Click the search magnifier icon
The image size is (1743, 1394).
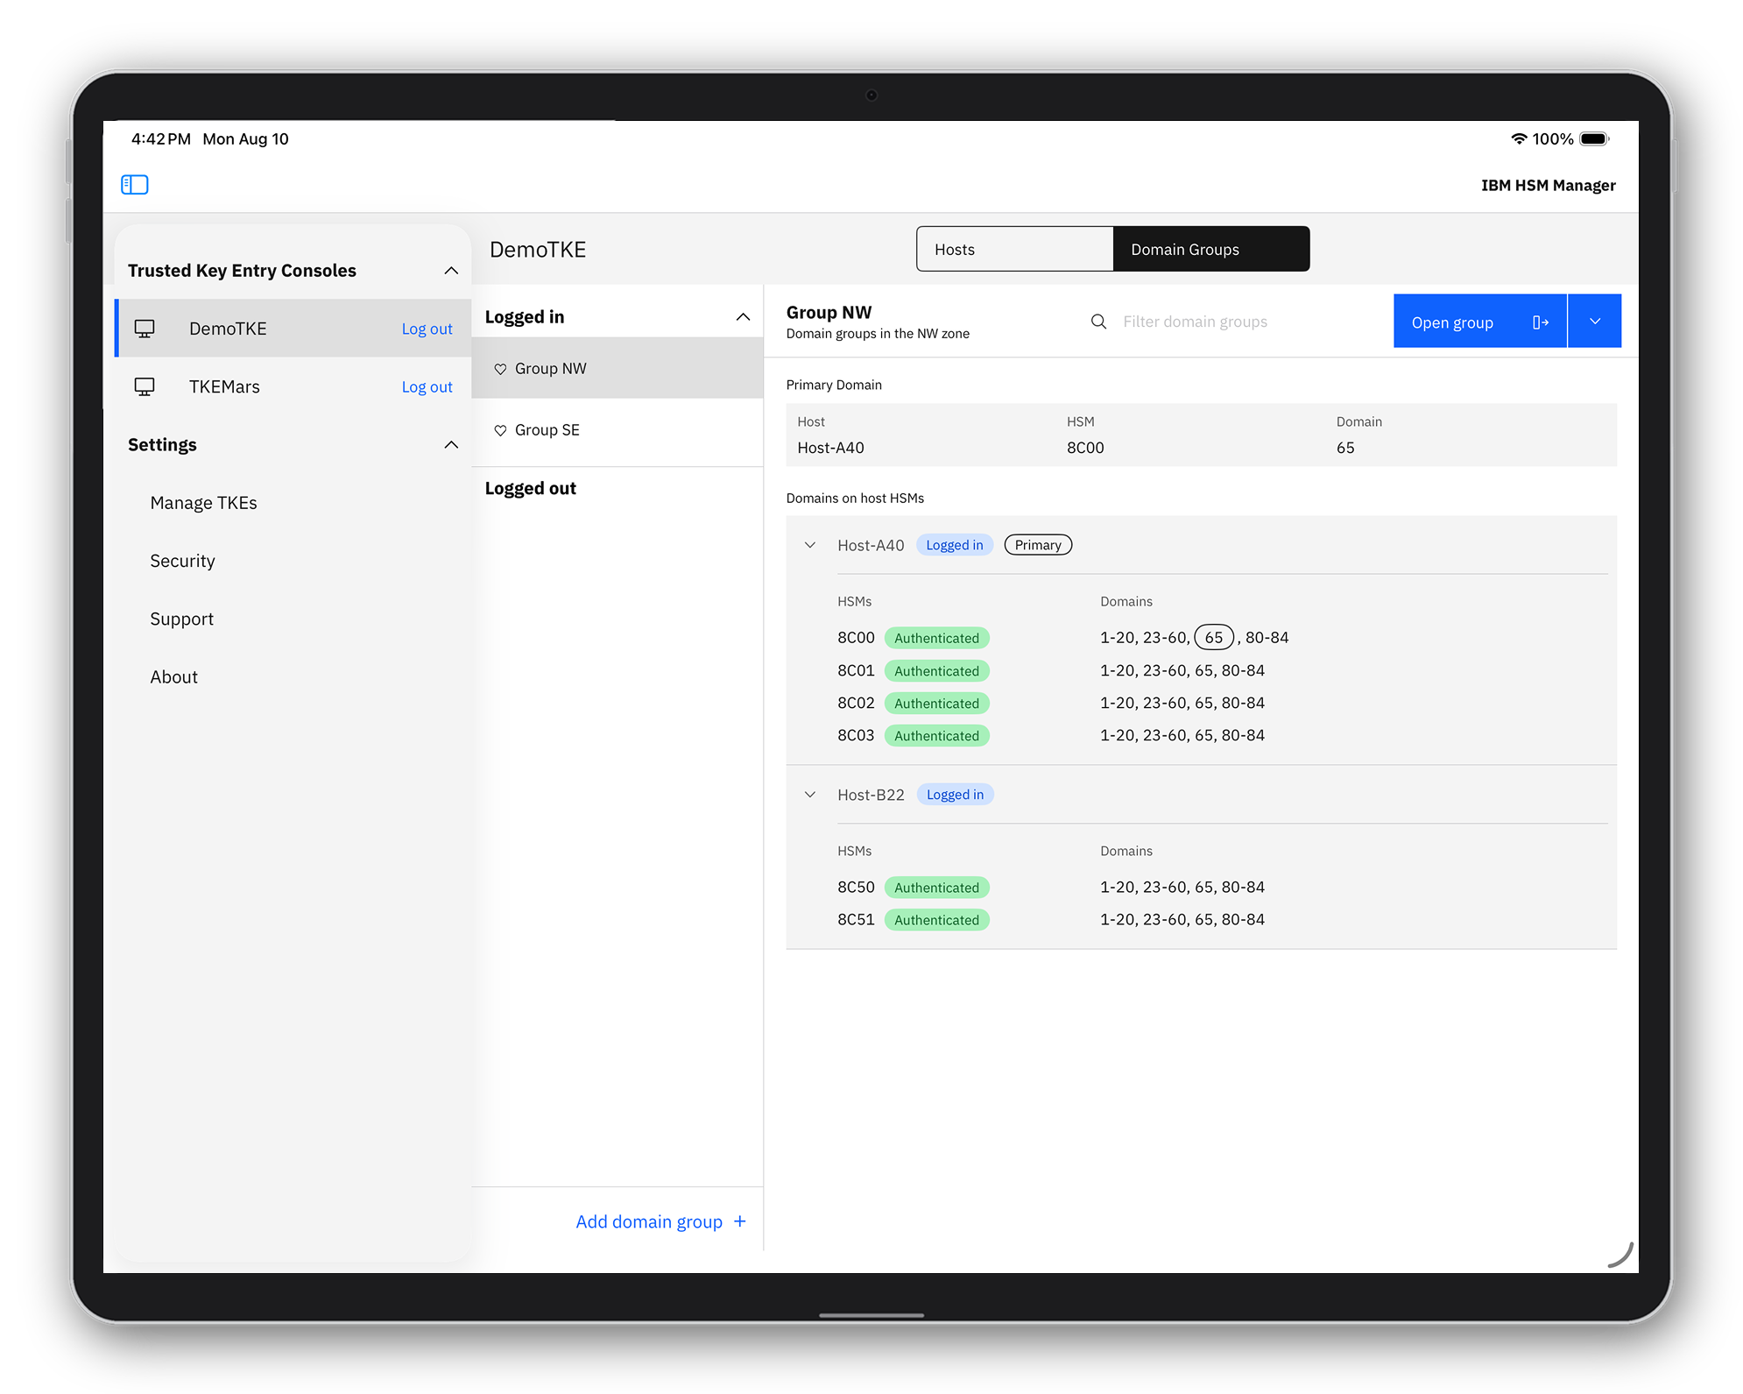pos(1098,322)
